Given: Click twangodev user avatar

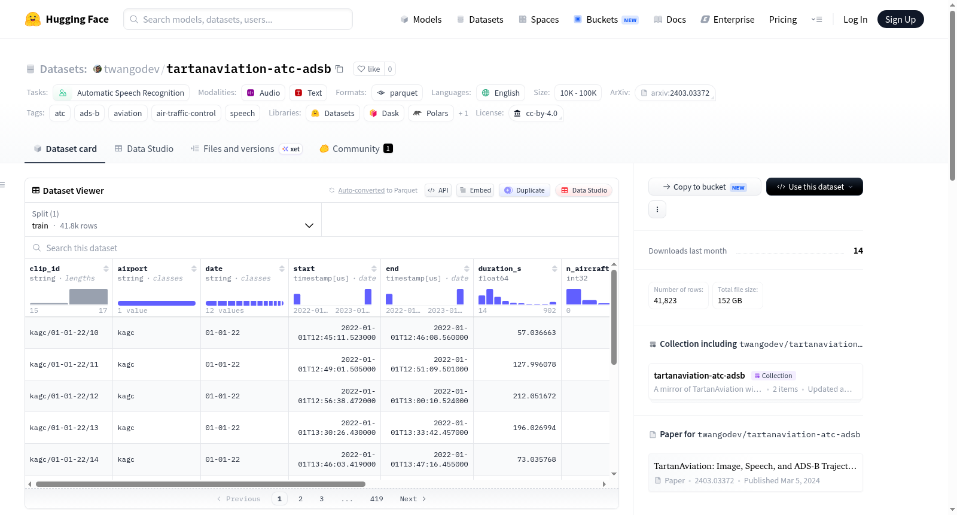Looking at the screenshot, I should pyautogui.click(x=97, y=69).
